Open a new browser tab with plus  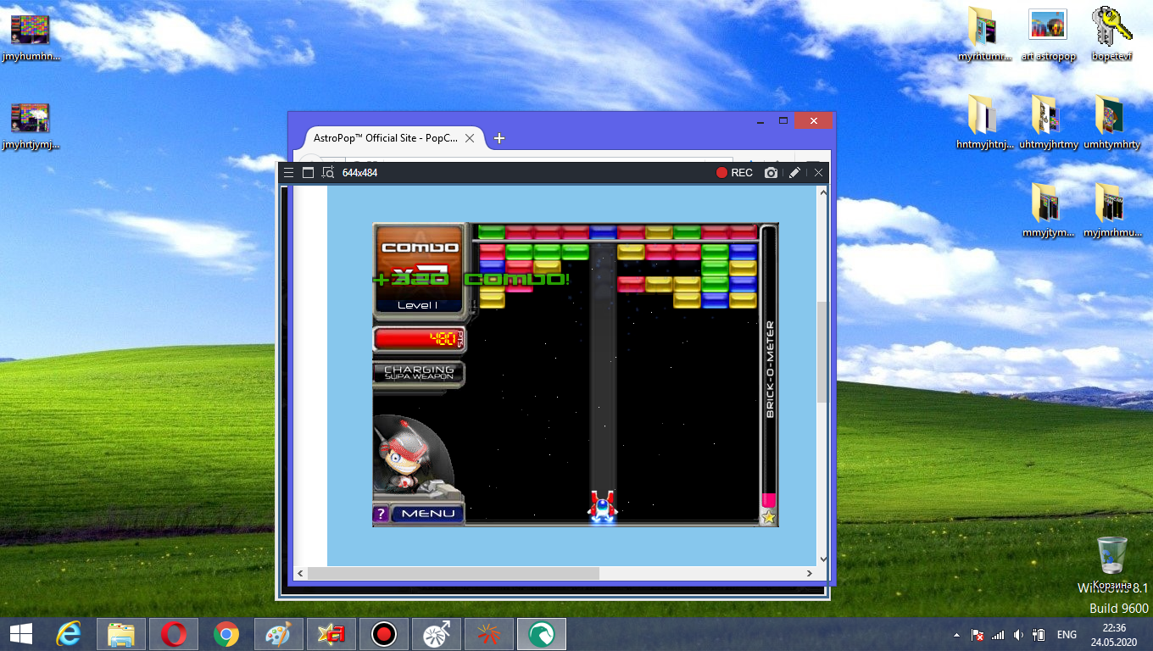pos(499,138)
